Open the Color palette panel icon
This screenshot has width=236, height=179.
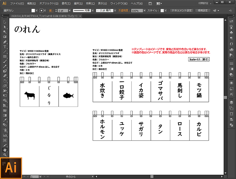tap(231, 49)
